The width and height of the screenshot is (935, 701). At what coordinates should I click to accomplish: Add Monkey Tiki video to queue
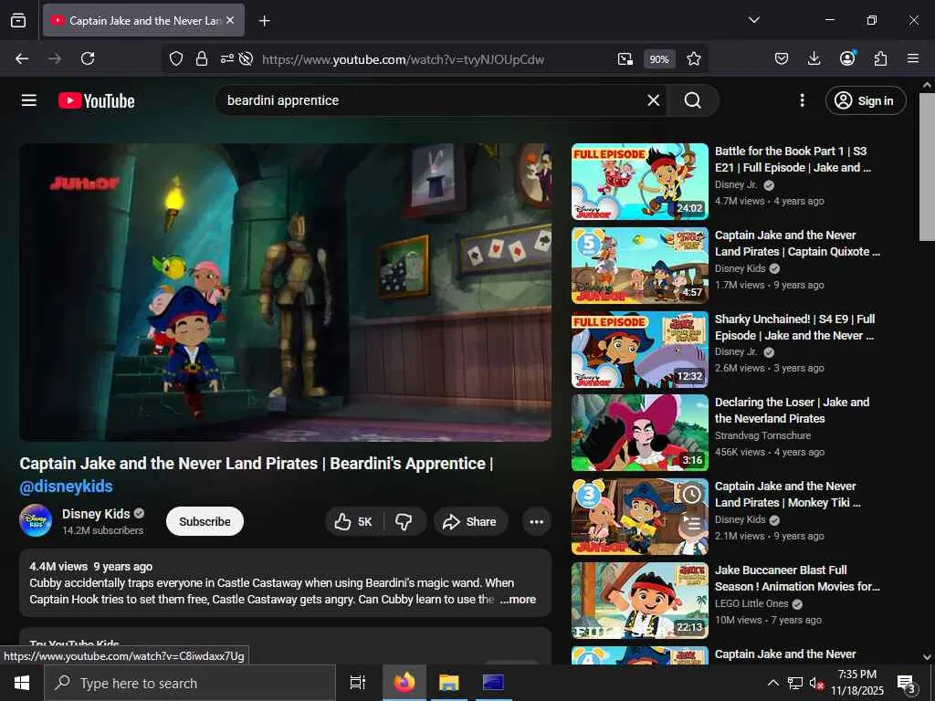pos(691,524)
